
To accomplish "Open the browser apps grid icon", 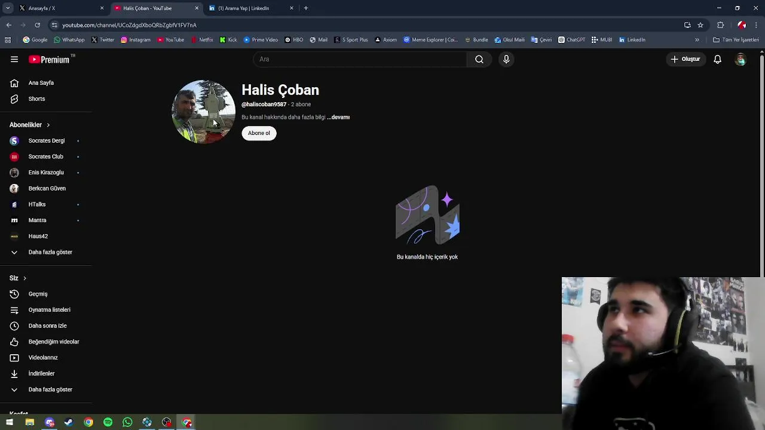I will 8,40.
